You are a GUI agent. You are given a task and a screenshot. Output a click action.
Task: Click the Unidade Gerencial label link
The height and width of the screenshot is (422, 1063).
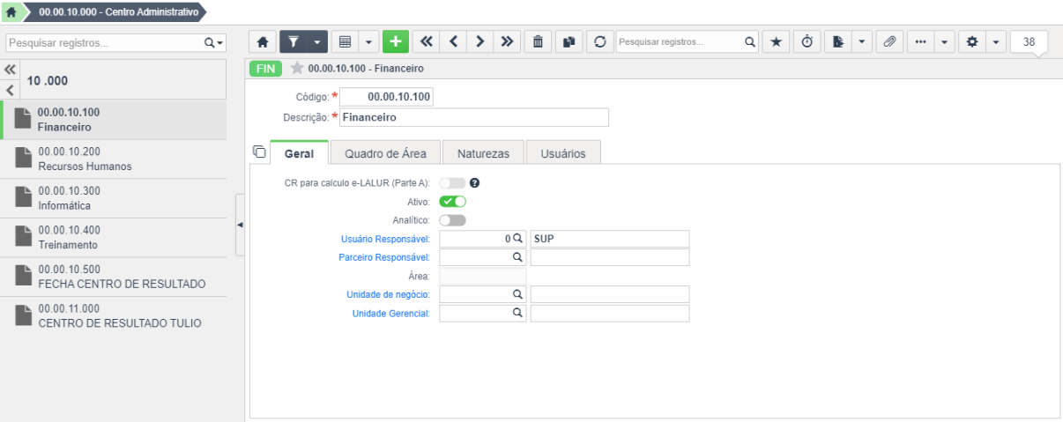click(x=390, y=314)
